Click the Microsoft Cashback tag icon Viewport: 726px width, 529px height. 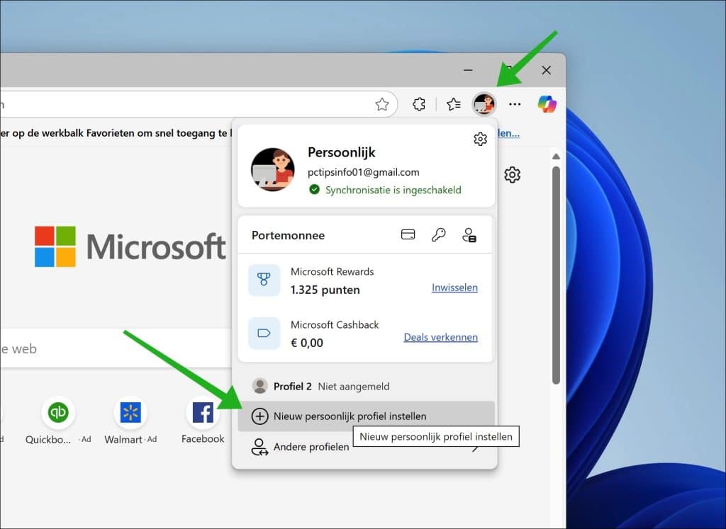[264, 333]
